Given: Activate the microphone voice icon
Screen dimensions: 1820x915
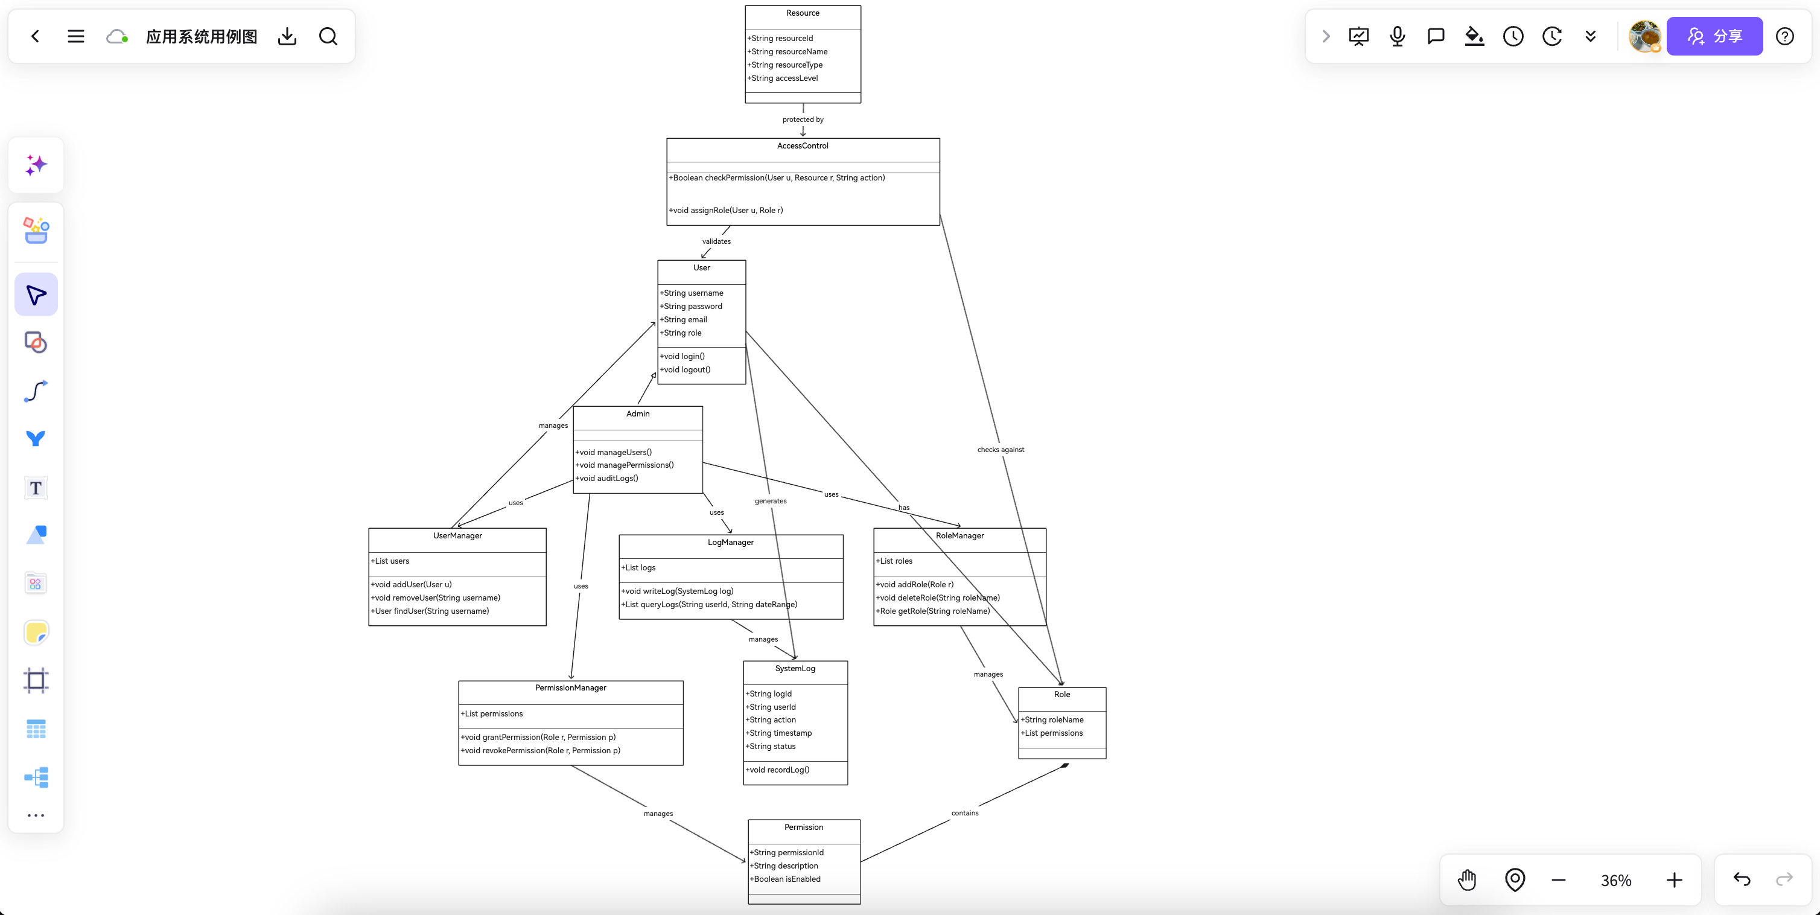Looking at the screenshot, I should pos(1397,36).
